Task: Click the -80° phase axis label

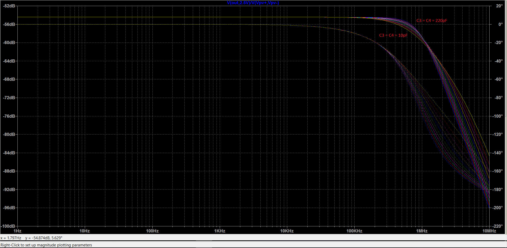Action: coord(499,98)
